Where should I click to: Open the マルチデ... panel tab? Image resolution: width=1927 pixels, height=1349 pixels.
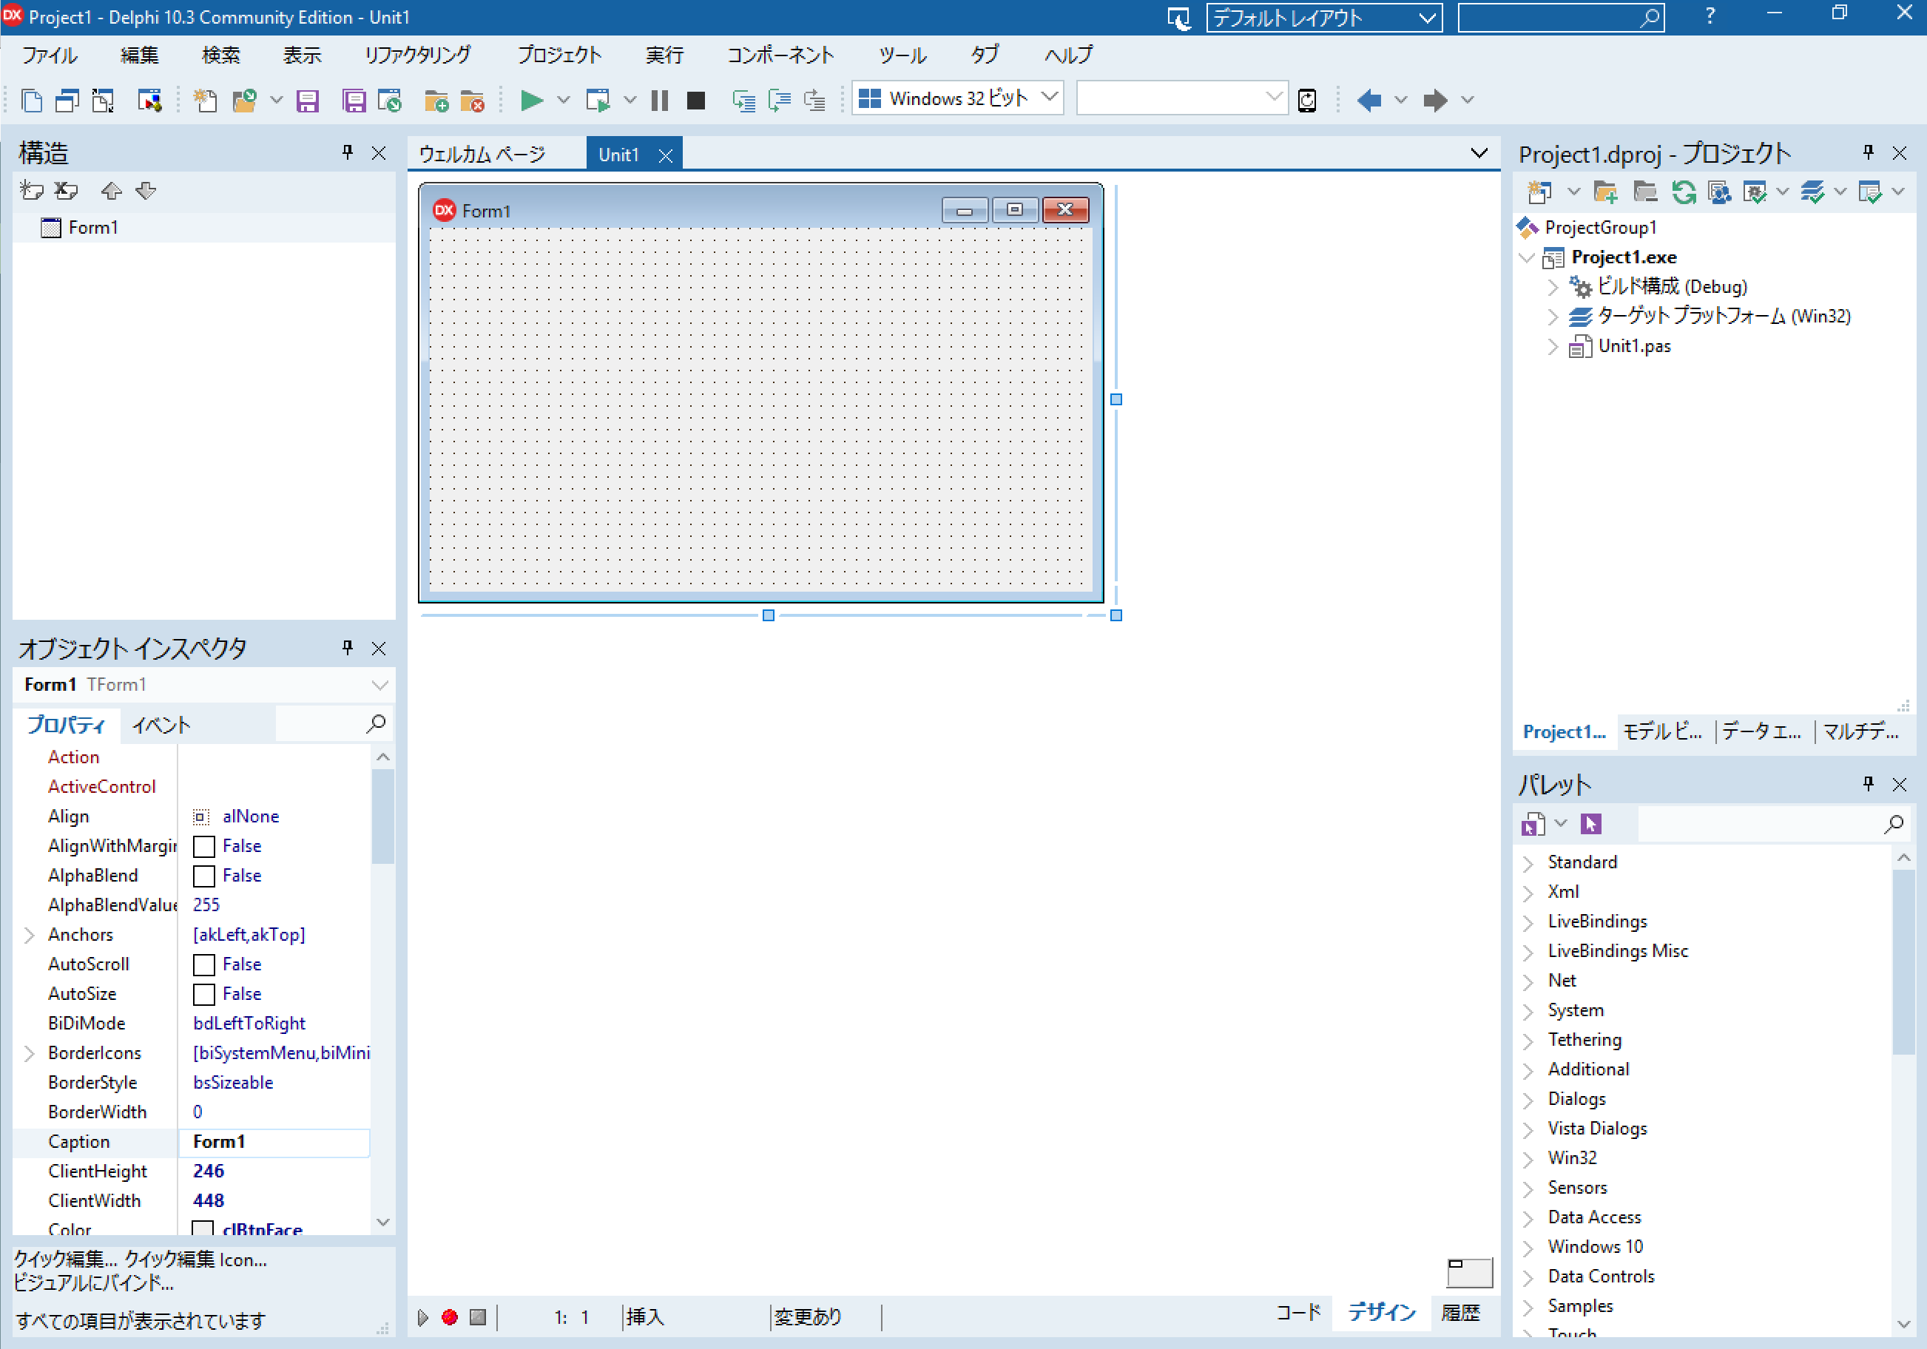(x=1860, y=731)
